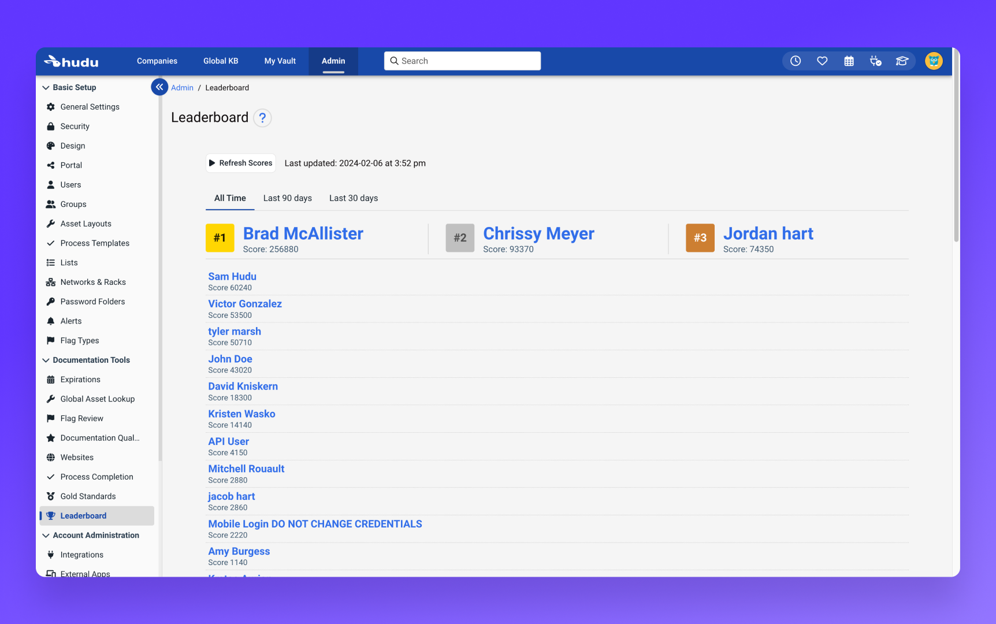Select the Alerts bell icon in sidebar
Viewport: 996px width, 624px height.
(x=52, y=321)
